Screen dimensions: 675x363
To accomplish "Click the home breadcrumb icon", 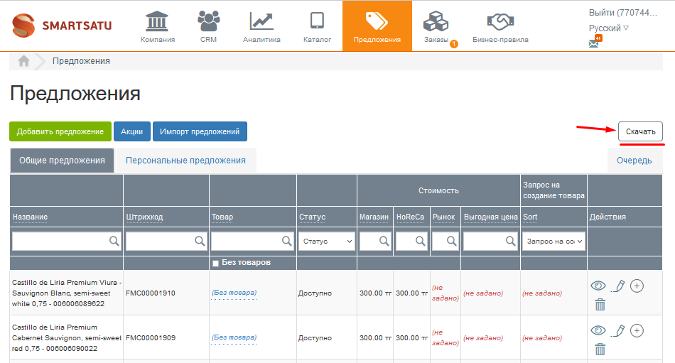I will point(23,61).
